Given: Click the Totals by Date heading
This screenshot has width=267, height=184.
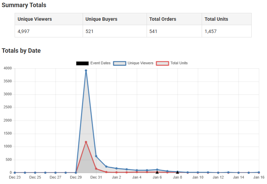Looking at the screenshot, I should coord(21,51).
